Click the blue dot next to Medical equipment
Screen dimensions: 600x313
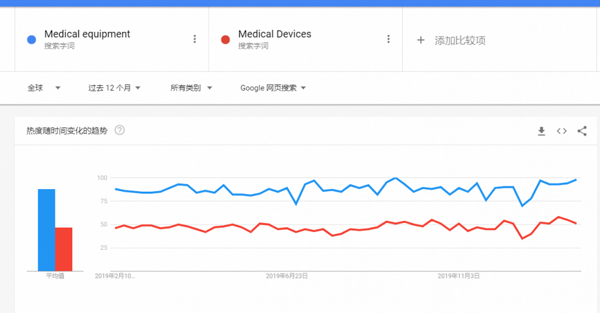(x=31, y=39)
